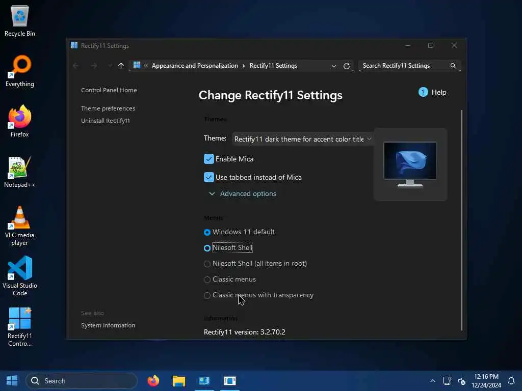This screenshot has height=391, width=522.
Task: Close the Rectify11 Settings window
Action: pos(454,45)
